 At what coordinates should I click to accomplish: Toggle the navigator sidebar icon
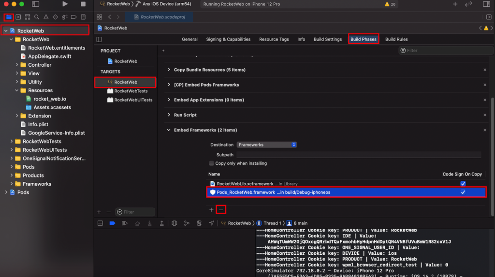pyautogui.click(x=36, y=4)
